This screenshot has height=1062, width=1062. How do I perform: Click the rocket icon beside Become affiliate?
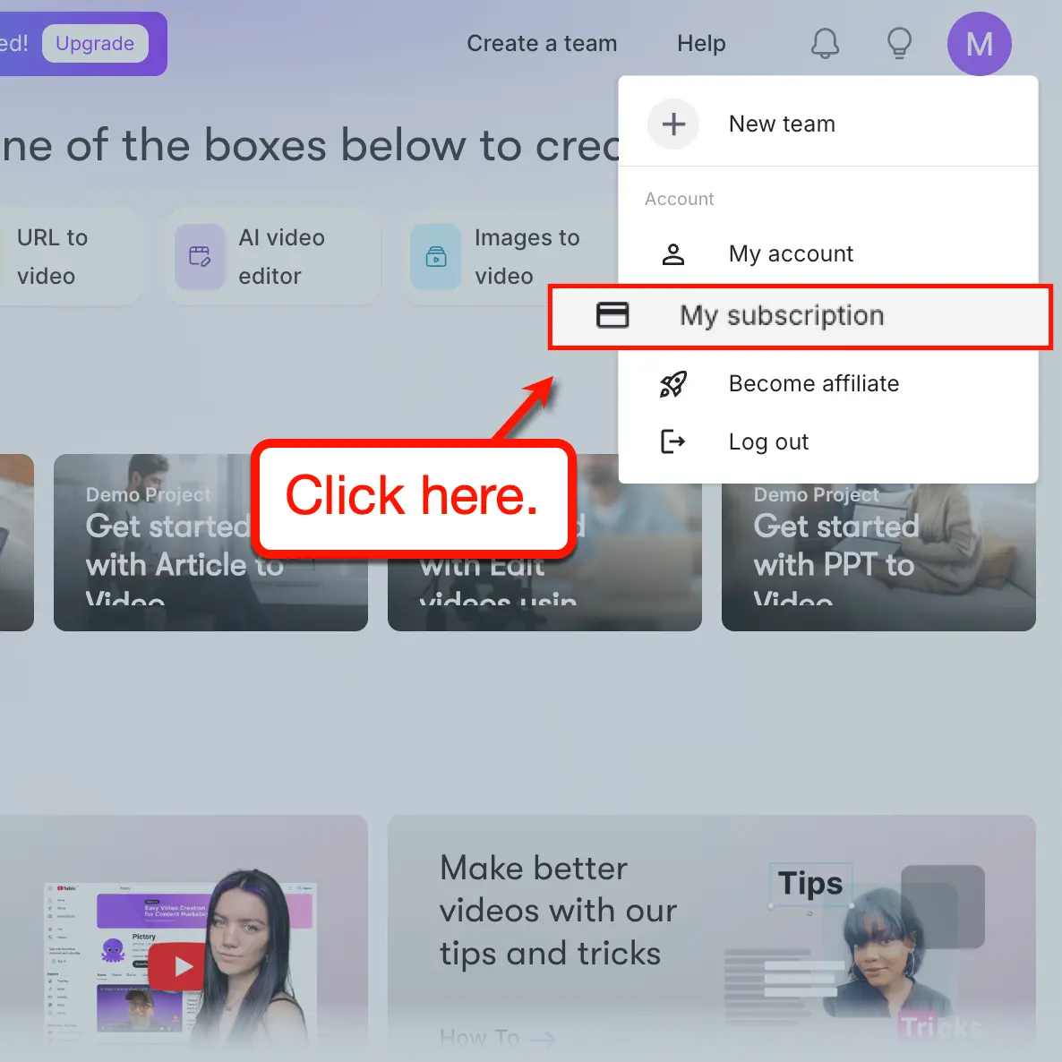[x=673, y=383]
